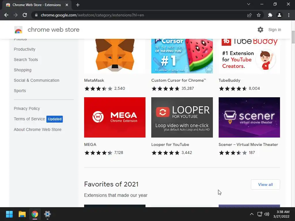Open the Custom Cursor thumbnail

point(182,56)
